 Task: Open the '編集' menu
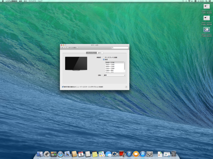(21, 1)
